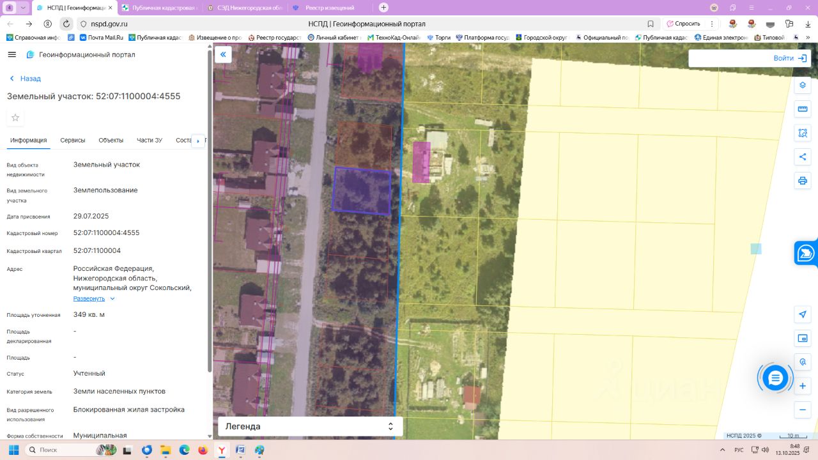Share the map view
Image resolution: width=818 pixels, height=460 pixels.
803,157
